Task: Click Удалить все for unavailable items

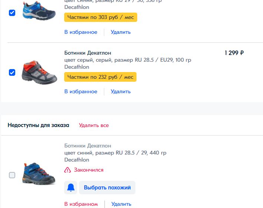Action: pyautogui.click(x=94, y=125)
